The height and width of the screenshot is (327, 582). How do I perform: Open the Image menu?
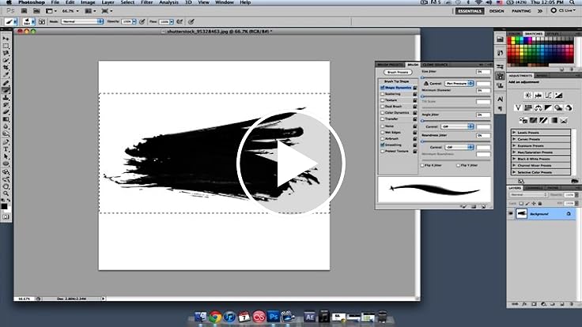tap(88, 2)
